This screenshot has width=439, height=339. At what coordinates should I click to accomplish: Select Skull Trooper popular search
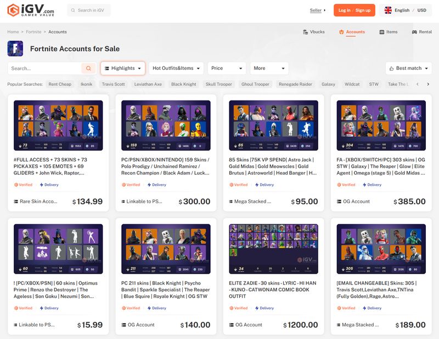pos(219,84)
